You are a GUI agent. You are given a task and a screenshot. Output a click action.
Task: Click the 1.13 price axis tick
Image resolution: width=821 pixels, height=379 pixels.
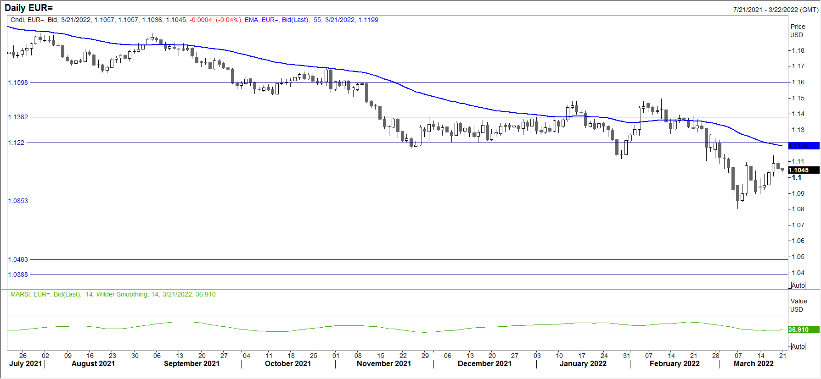point(798,130)
